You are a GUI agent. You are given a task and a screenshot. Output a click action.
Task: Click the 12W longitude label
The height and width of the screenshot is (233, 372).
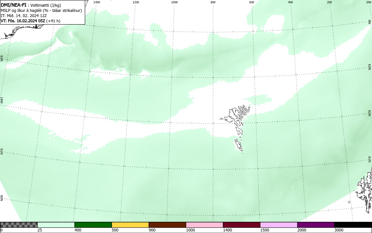pyautogui.click(x=136, y=2)
